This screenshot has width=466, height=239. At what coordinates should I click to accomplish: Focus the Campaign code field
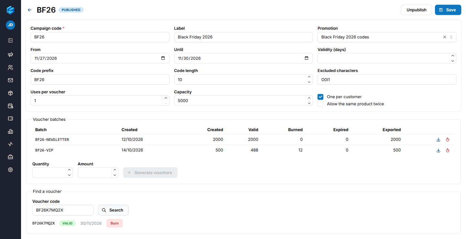(x=100, y=37)
